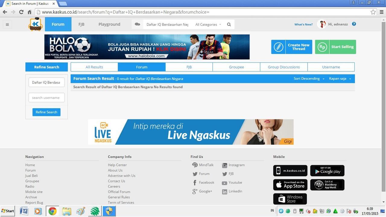Open the help question mark icon
386x217 pixels.
pos(354,24)
